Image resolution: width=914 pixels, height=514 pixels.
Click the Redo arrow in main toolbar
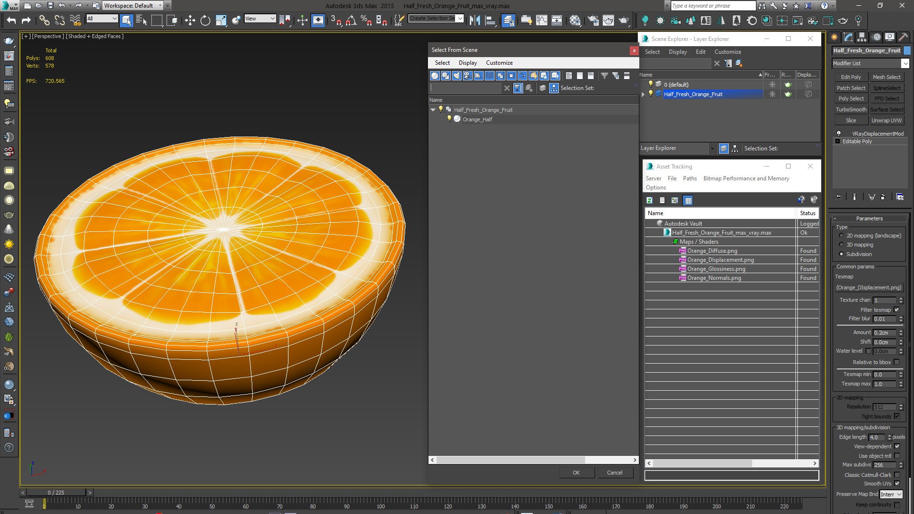pos(27,20)
